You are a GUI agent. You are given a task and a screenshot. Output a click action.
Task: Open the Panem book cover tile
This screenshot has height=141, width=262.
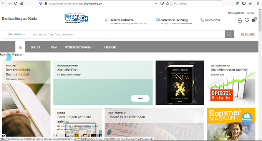180,83
